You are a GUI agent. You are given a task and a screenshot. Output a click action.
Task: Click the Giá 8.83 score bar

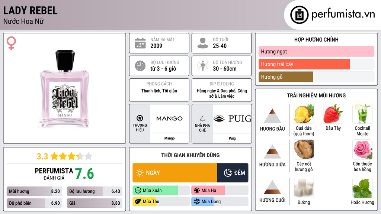click(x=95, y=203)
